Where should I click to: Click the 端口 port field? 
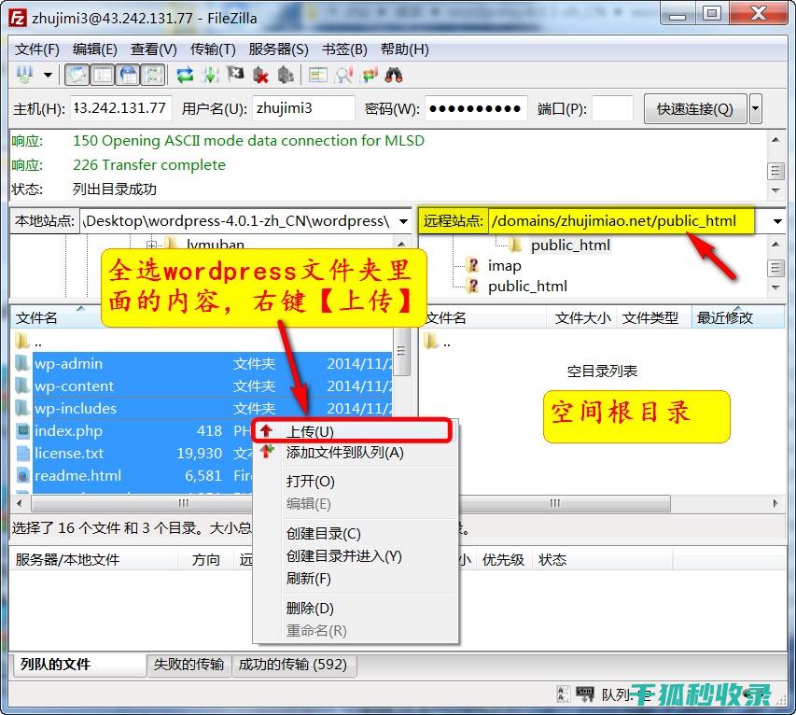pyautogui.click(x=613, y=108)
